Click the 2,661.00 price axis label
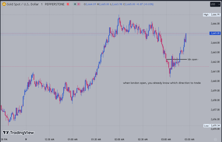The width and height of the screenshot is (222, 142). click(215, 71)
